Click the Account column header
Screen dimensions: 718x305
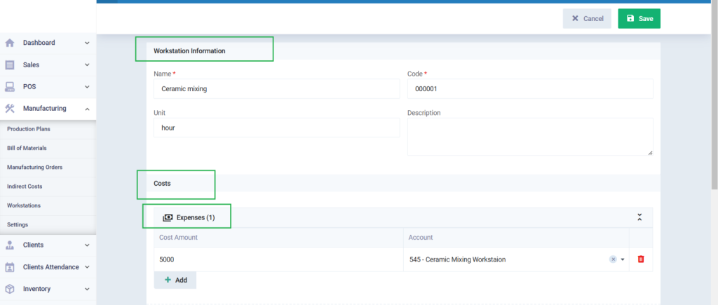(421, 238)
